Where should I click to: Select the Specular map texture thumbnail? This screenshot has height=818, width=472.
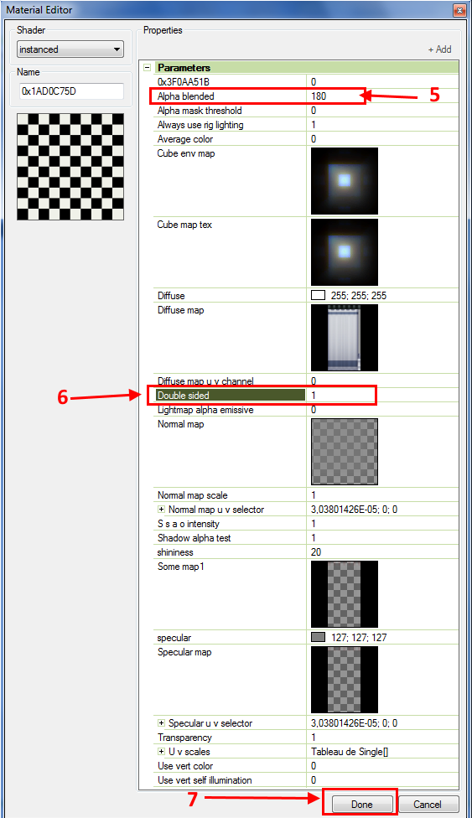(x=345, y=680)
